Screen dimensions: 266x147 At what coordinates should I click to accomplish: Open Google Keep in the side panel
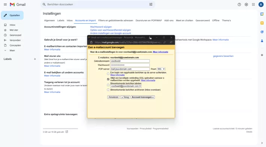click(262, 23)
